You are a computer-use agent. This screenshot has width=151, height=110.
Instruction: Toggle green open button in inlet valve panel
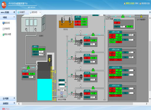[x=32, y=74]
